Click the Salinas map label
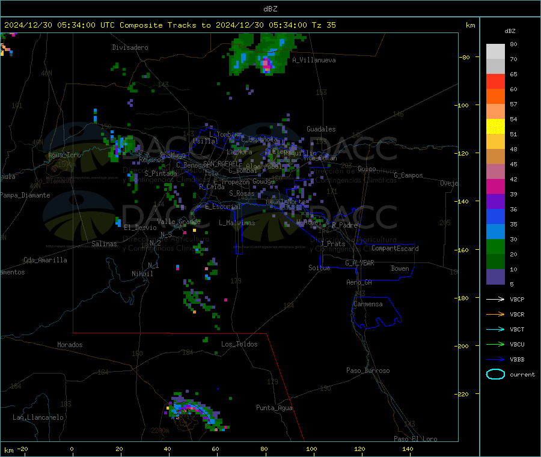The image size is (541, 457). [104, 244]
